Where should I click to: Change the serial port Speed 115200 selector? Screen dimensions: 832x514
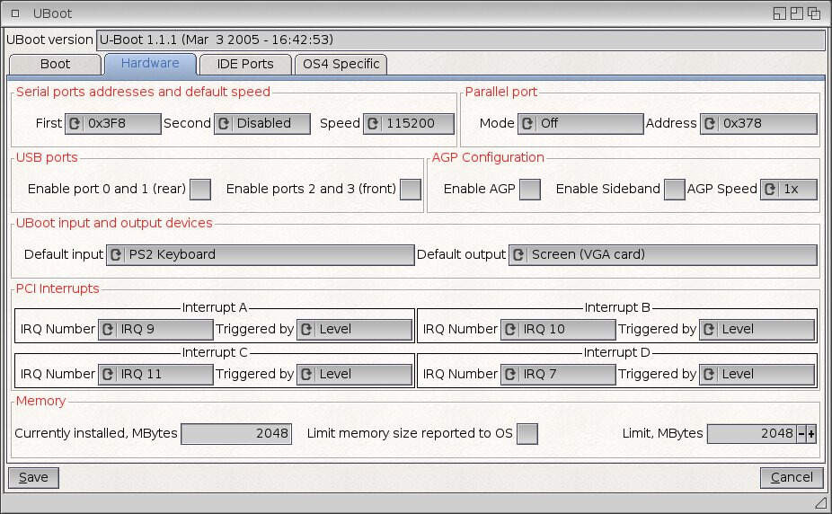click(x=409, y=124)
